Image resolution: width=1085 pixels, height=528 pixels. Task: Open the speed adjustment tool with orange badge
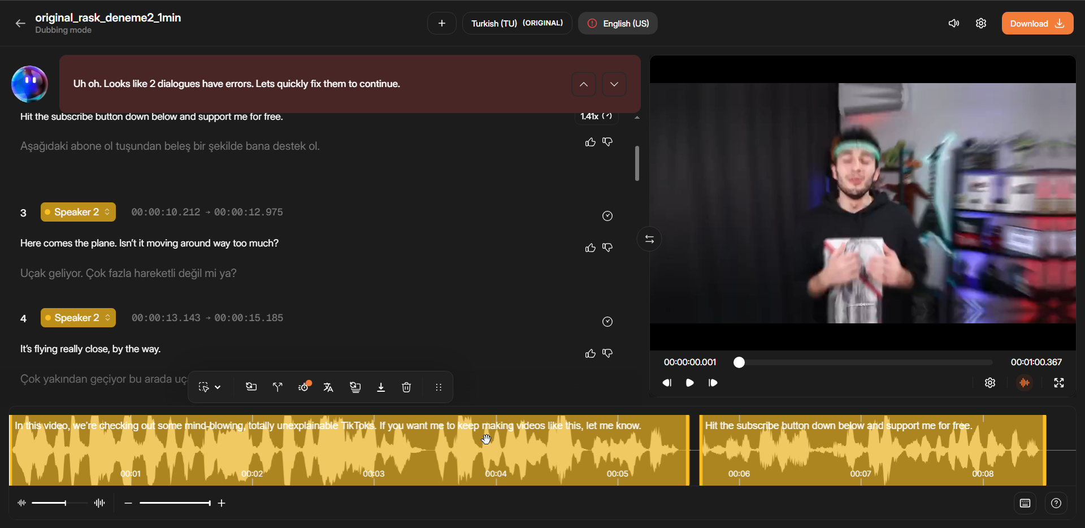point(305,387)
